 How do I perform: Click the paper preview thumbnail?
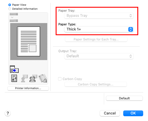pyautogui.click(x=29, y=41)
